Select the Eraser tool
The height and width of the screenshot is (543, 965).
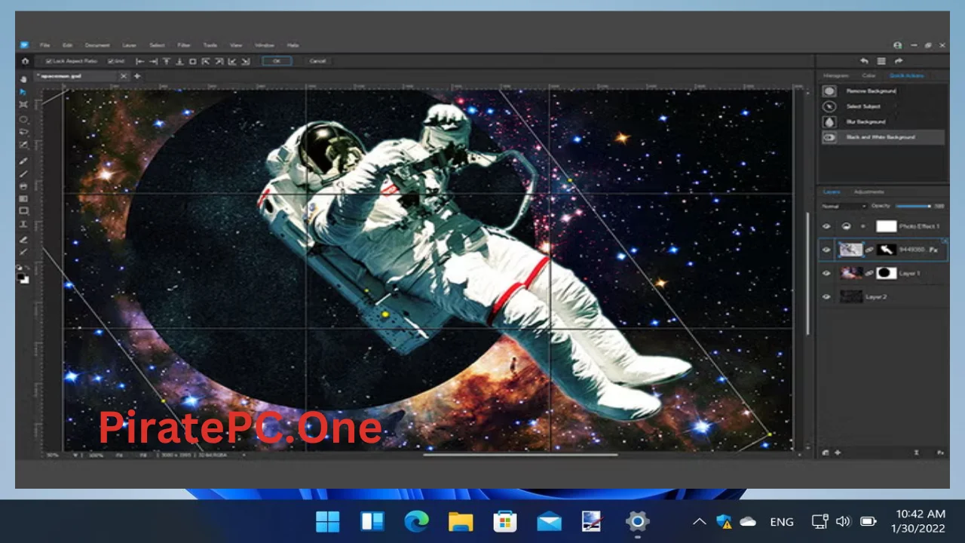tap(23, 239)
